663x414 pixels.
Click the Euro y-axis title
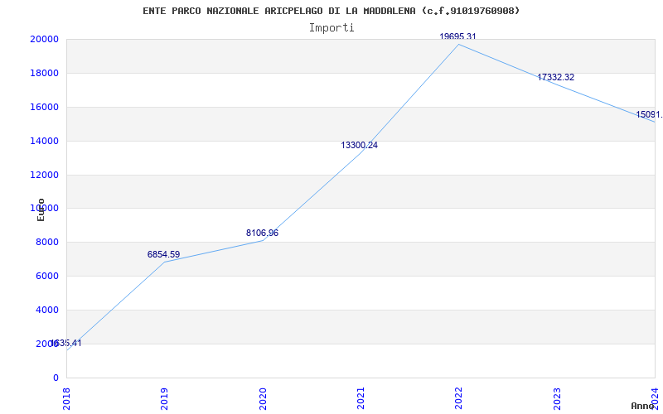(x=41, y=210)
